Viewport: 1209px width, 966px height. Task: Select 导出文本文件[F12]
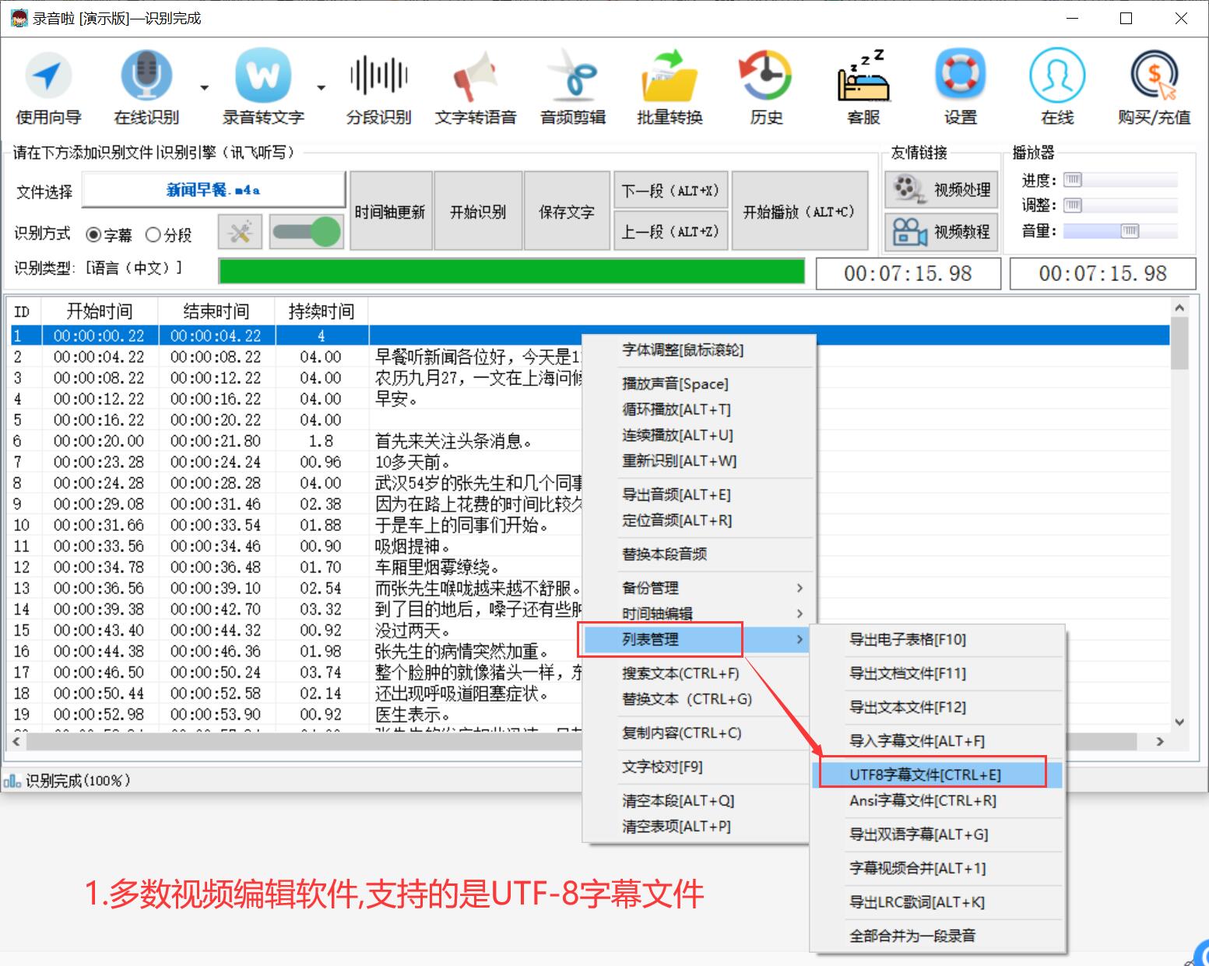(937, 707)
